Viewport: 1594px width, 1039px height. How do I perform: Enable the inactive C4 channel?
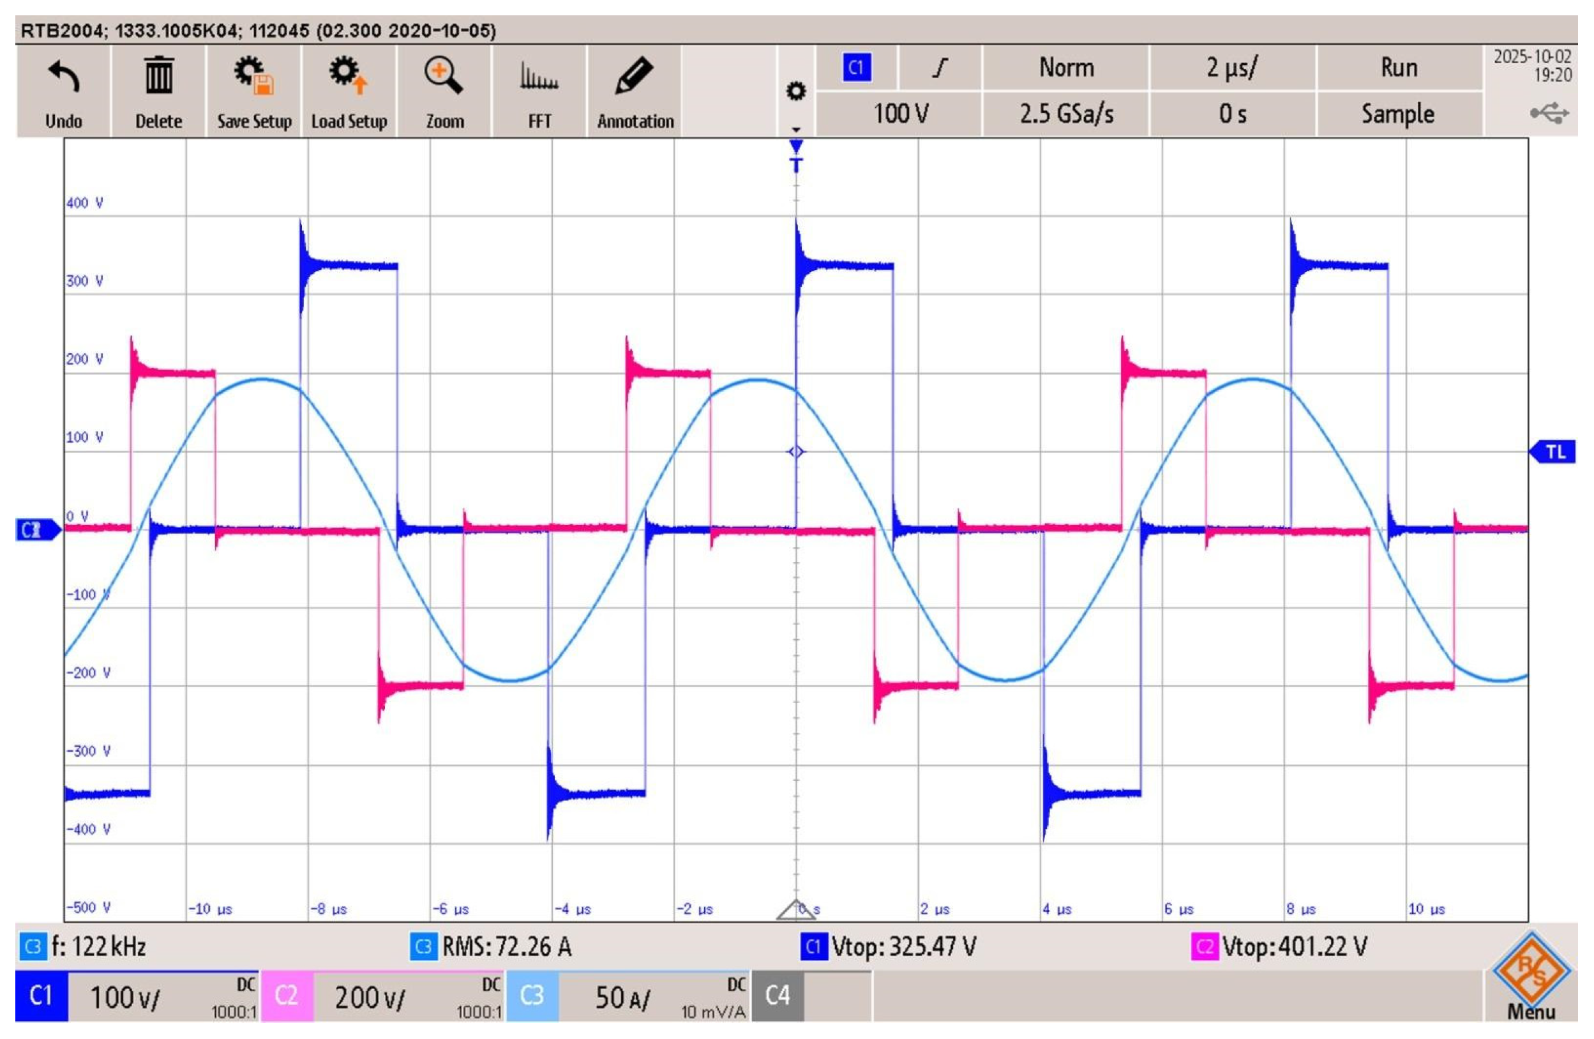pyautogui.click(x=777, y=996)
